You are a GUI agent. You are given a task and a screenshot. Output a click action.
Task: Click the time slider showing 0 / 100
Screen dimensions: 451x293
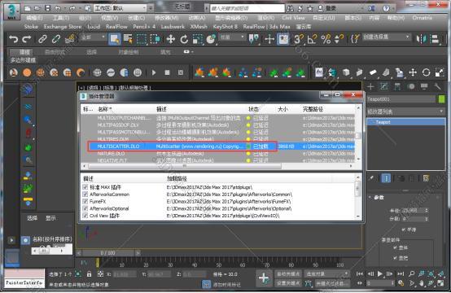point(108,253)
